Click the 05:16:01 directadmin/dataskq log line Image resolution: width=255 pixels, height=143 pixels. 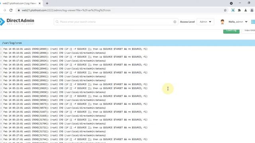(55, 53)
